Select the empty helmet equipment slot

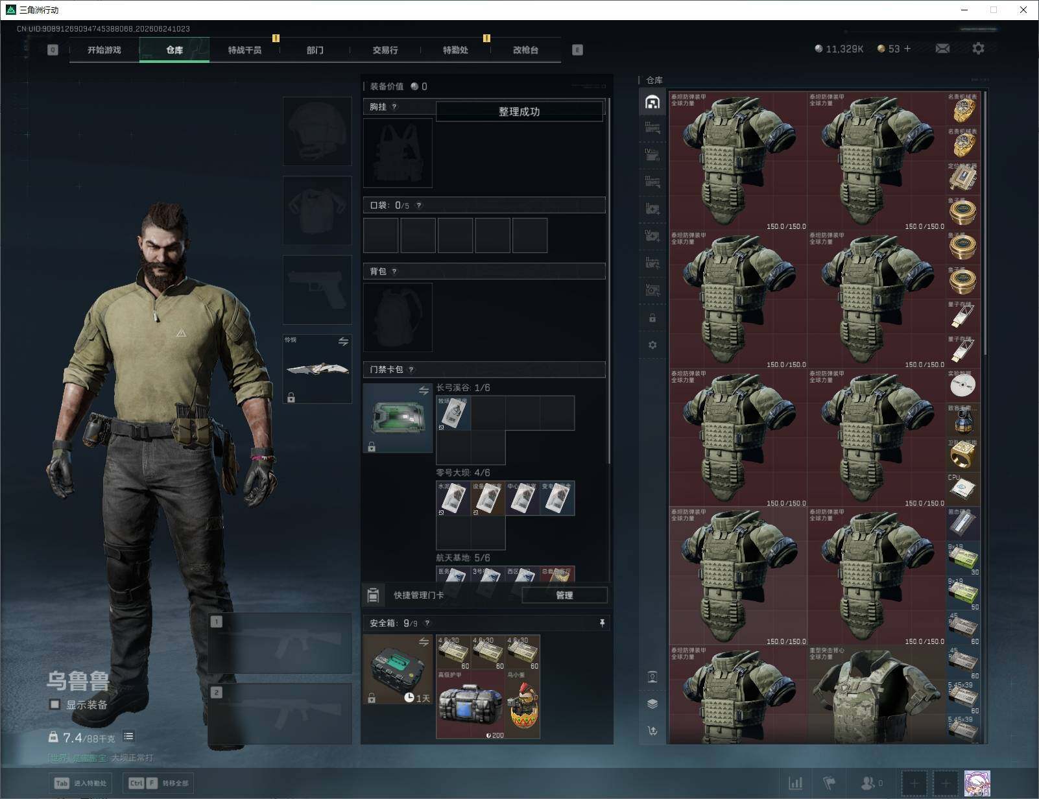click(317, 132)
